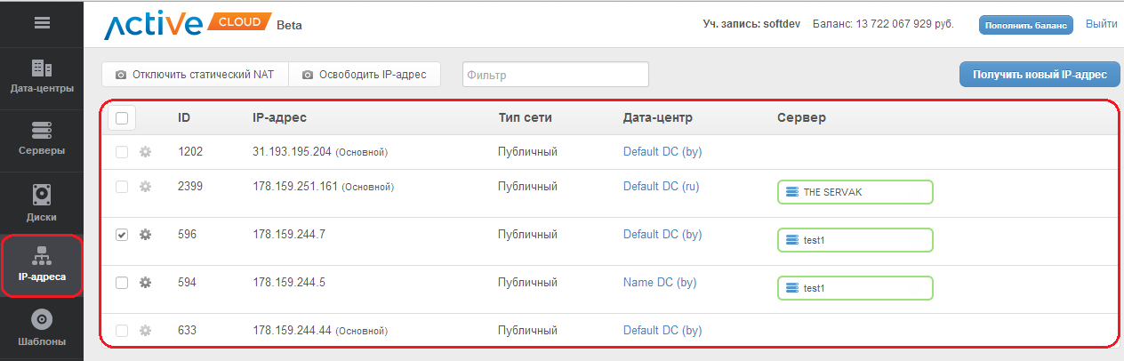Go to the Серверы sidebar section
Screen dimensions: 1124x361
(x=41, y=139)
